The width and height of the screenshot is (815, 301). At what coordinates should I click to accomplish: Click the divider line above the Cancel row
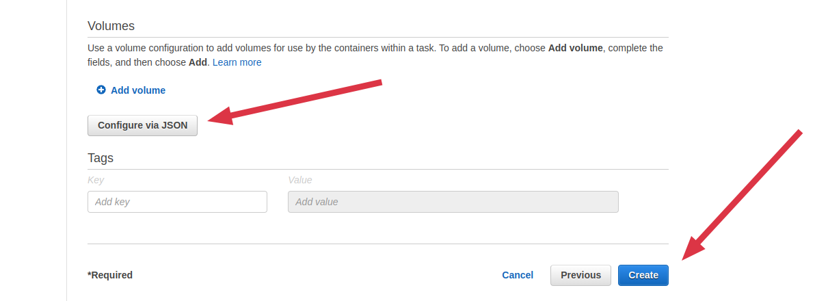(x=377, y=244)
